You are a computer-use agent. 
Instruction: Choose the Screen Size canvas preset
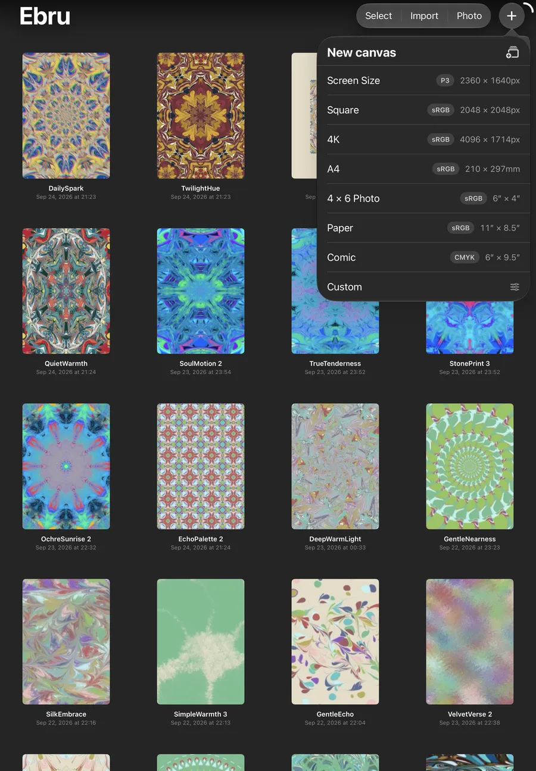pyautogui.click(x=423, y=80)
